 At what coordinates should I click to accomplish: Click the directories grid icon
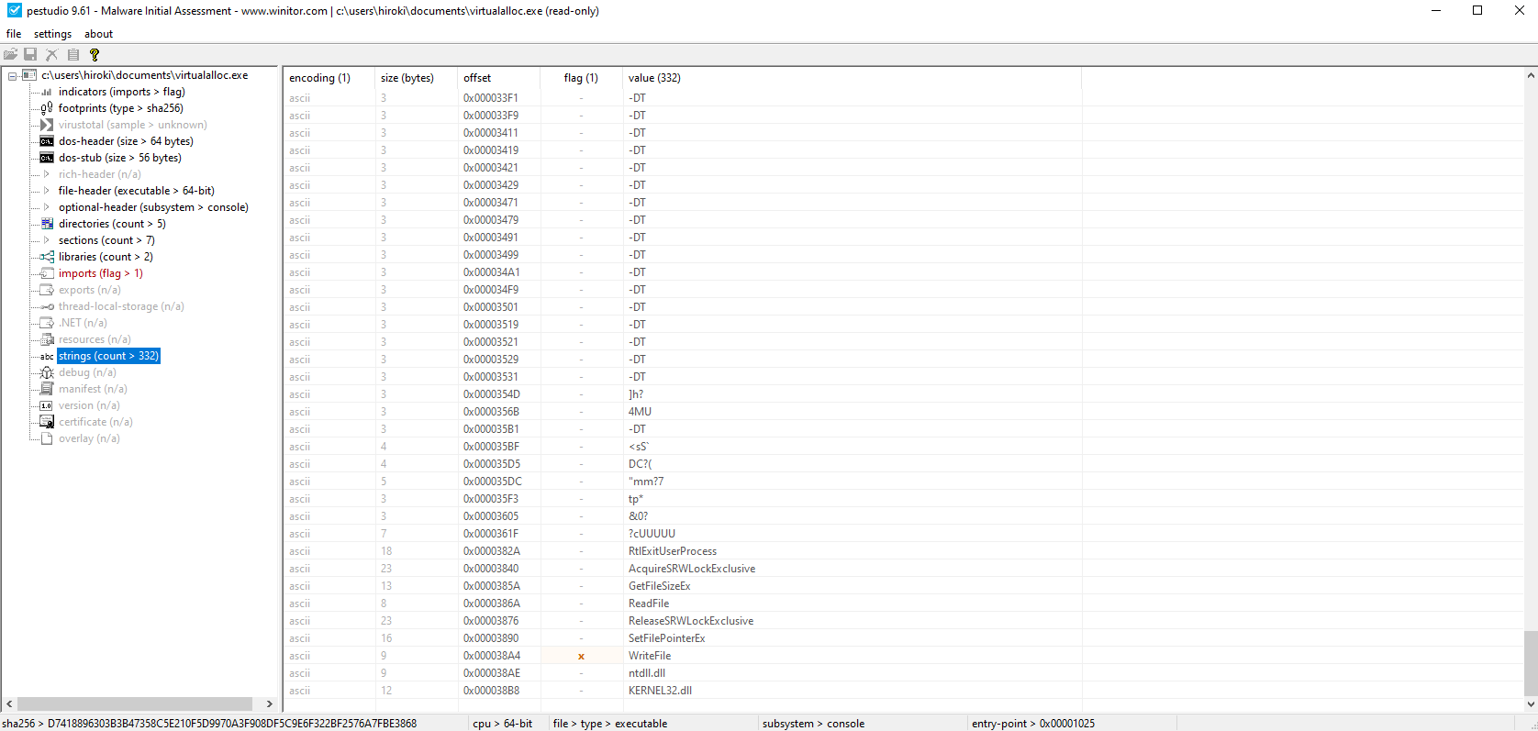pyautogui.click(x=47, y=224)
